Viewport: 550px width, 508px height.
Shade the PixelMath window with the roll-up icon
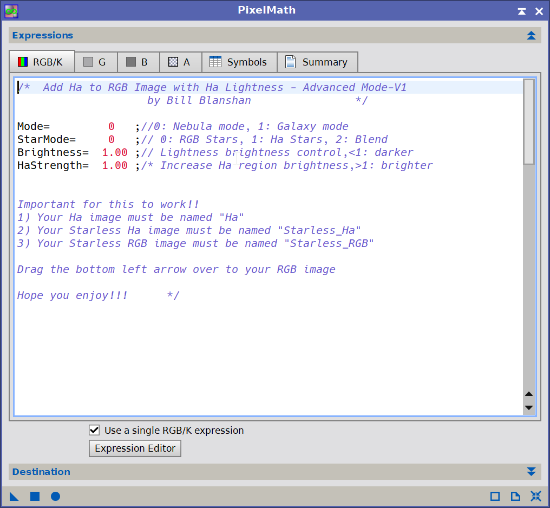click(x=522, y=11)
